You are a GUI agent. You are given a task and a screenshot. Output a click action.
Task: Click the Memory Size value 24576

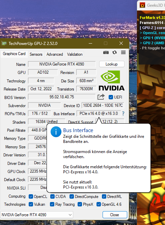37,147
